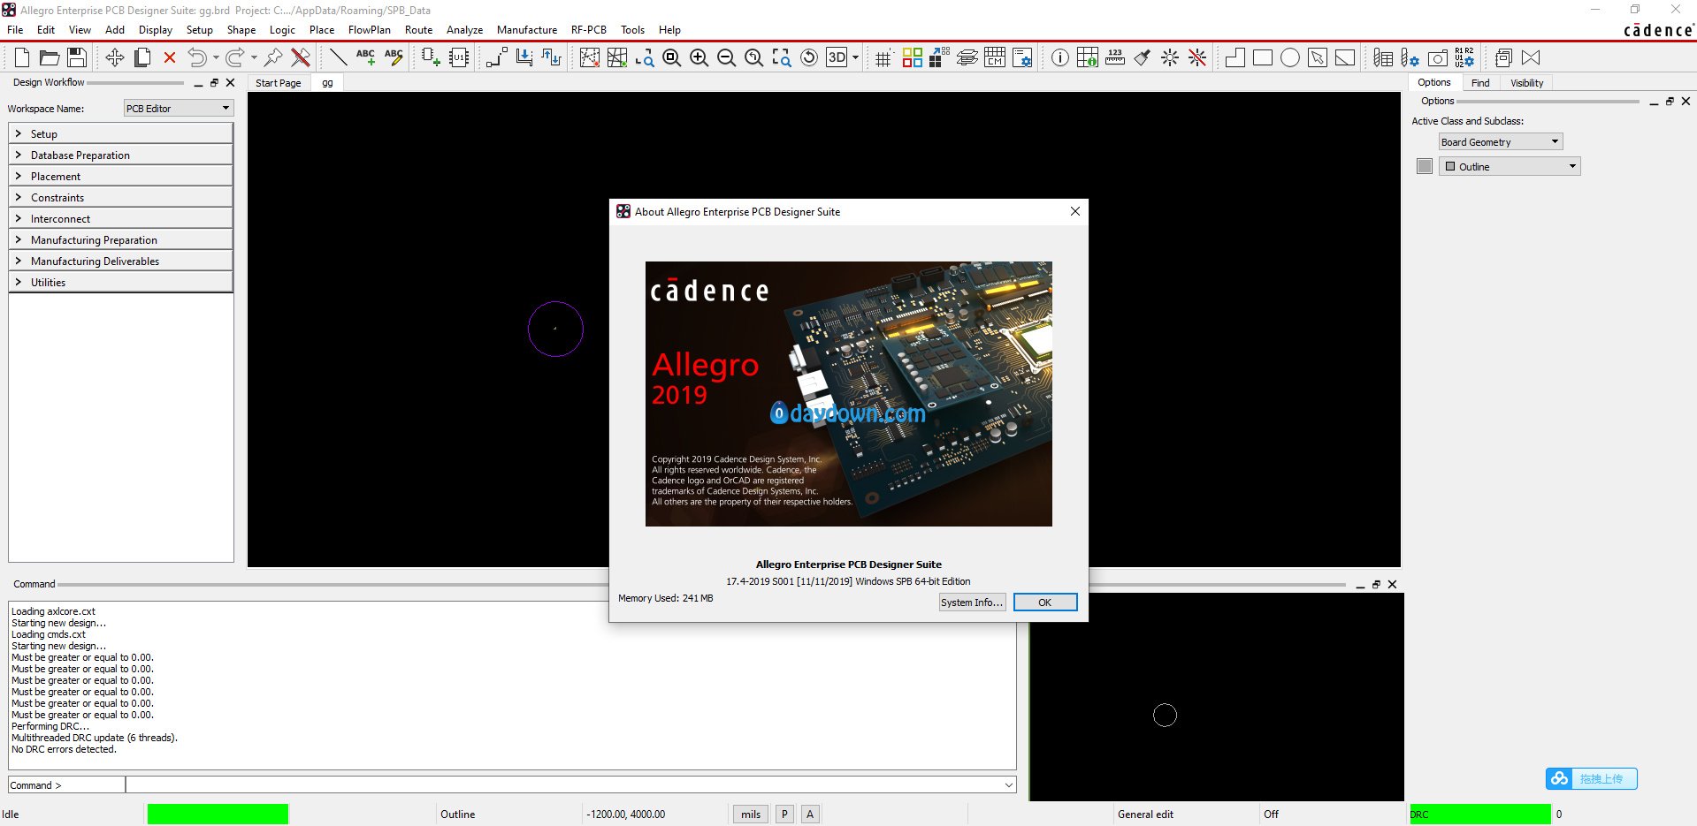Open the Cross-section layers icon
This screenshot has height=826, width=1697.
pos(967,57)
